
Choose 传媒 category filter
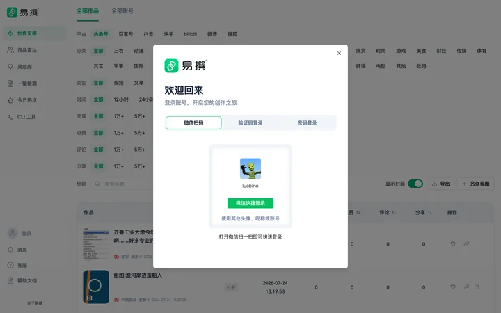click(x=461, y=51)
